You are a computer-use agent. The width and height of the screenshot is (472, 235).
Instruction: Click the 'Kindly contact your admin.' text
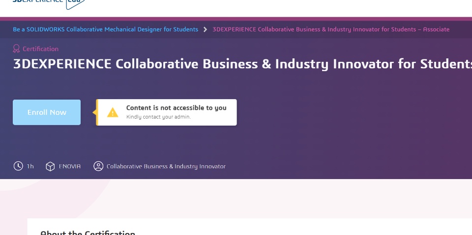(158, 117)
